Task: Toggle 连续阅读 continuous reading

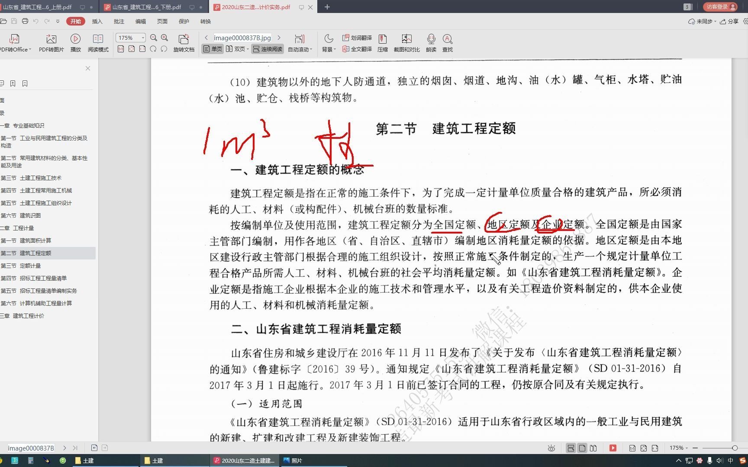Action: tap(268, 49)
